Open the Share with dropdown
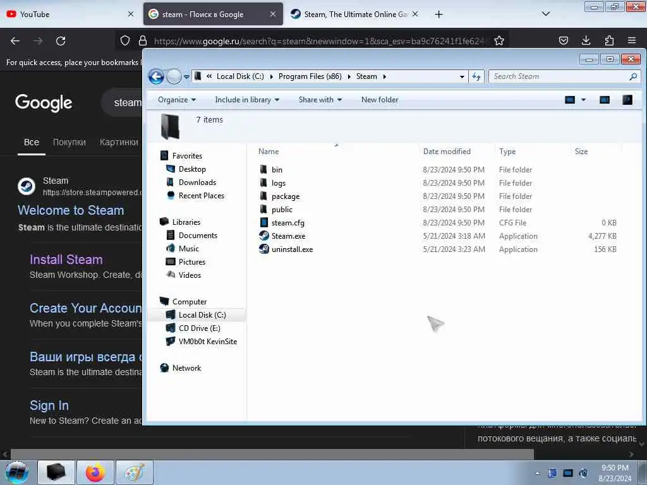The width and height of the screenshot is (647, 485). [x=320, y=100]
